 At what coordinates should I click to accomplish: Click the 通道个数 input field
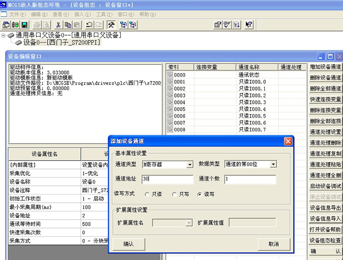point(250,179)
